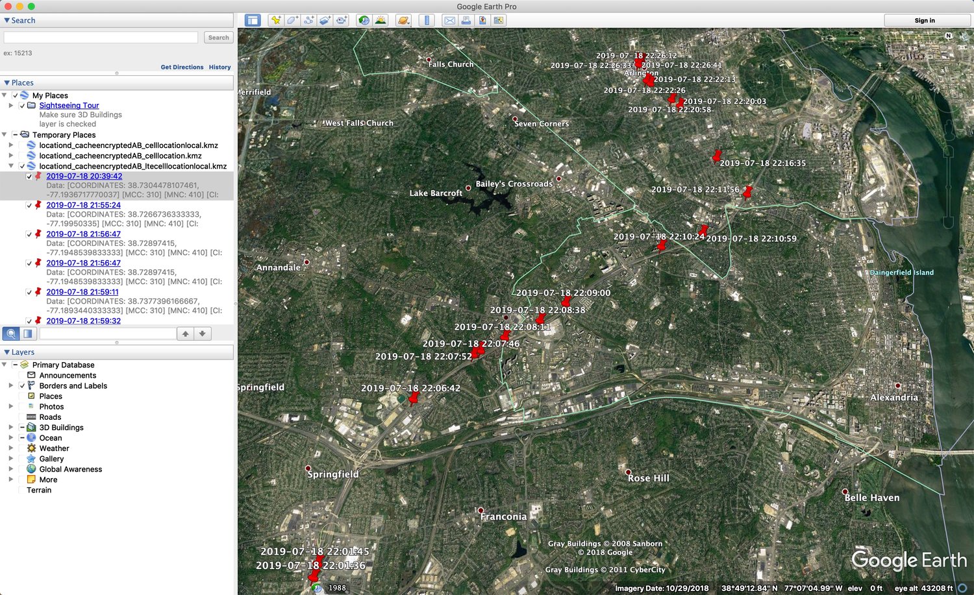
Task: Select the Add Placemark pushpin tool
Action: [x=276, y=20]
